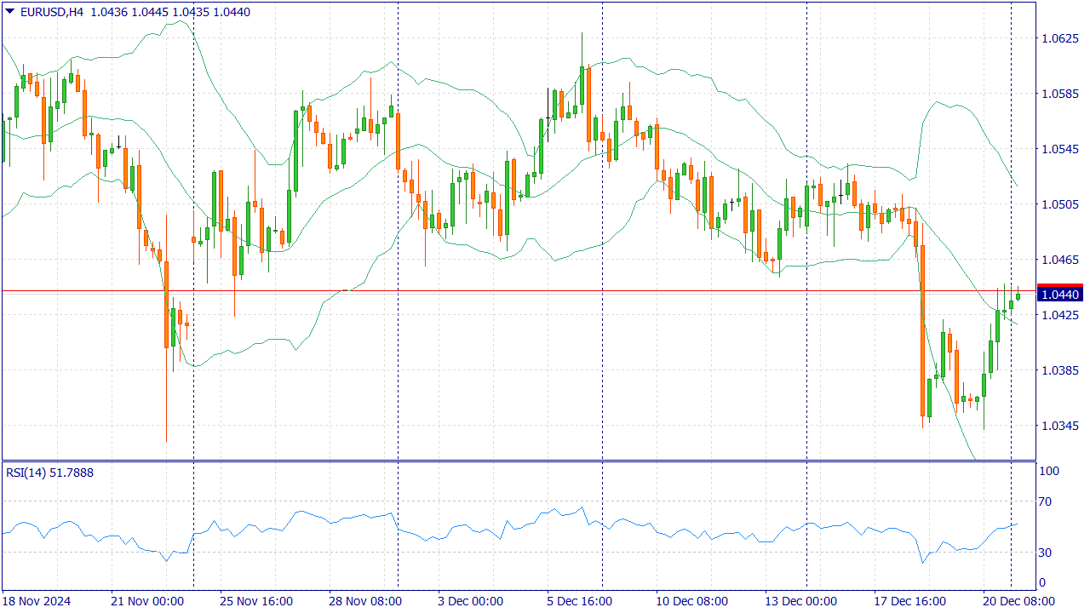Click the 28 Nov 08:00 time label
This screenshot has width=1090, height=613.
point(365,601)
